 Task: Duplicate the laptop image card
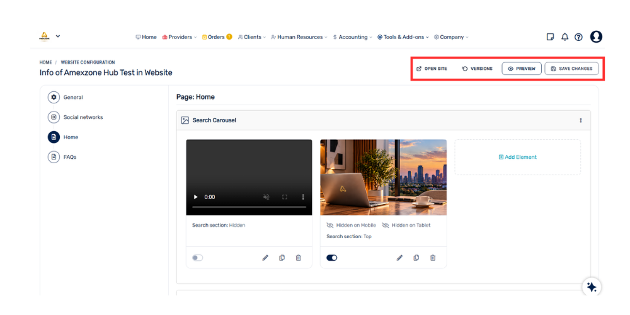click(416, 258)
